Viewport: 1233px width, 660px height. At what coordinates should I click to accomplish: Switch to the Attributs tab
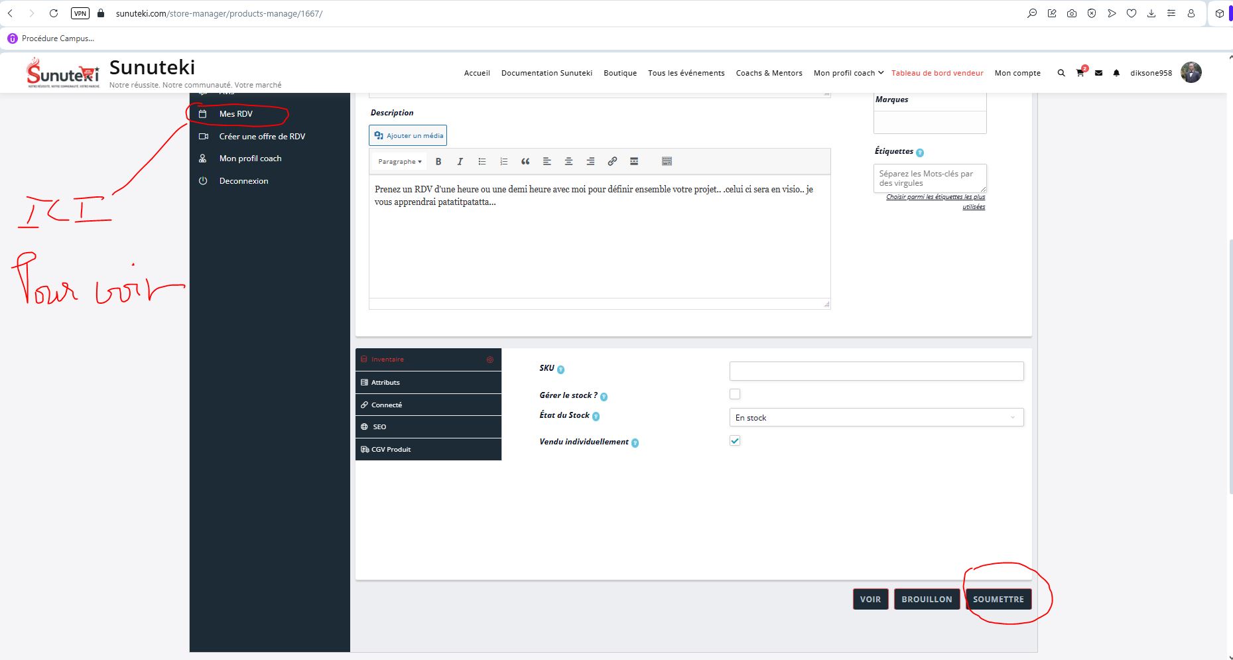tap(428, 382)
